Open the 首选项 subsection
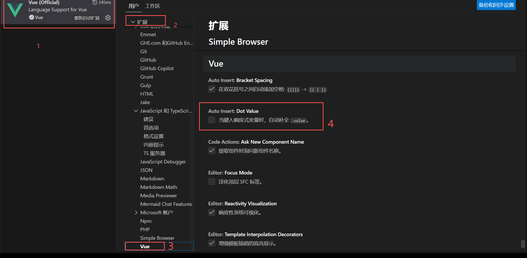 [x=151, y=128]
